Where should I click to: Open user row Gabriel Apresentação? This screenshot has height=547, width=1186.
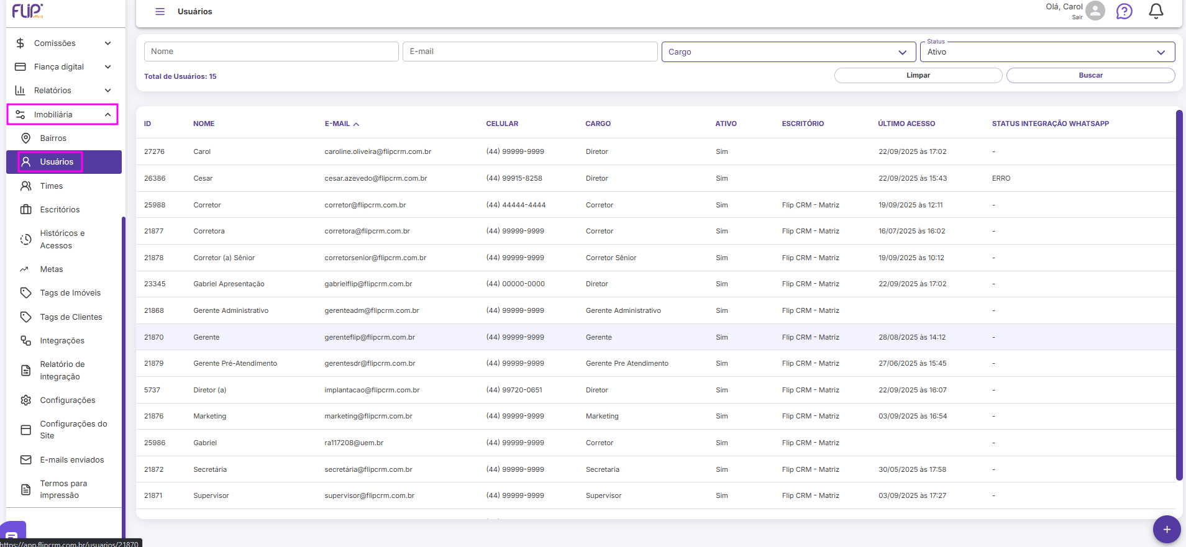[655, 284]
